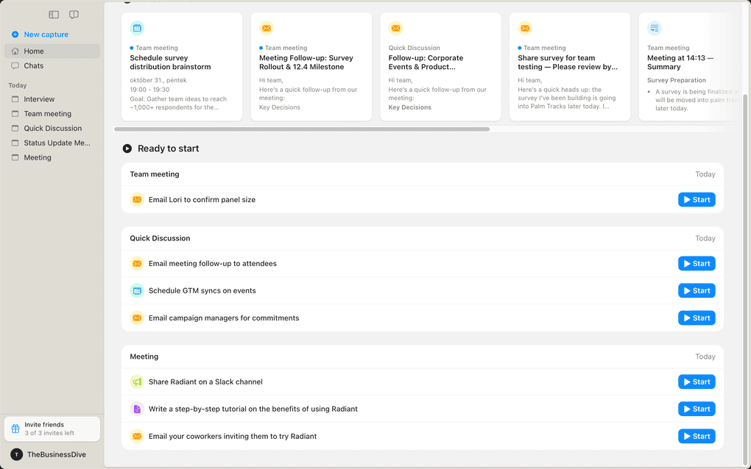Open the feedback speech bubble icon
Screen dimensions: 751x469
point(73,14)
